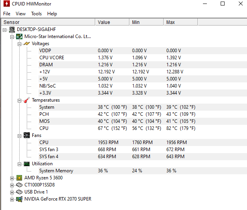Select the DRAM voltage row

pos(143,65)
